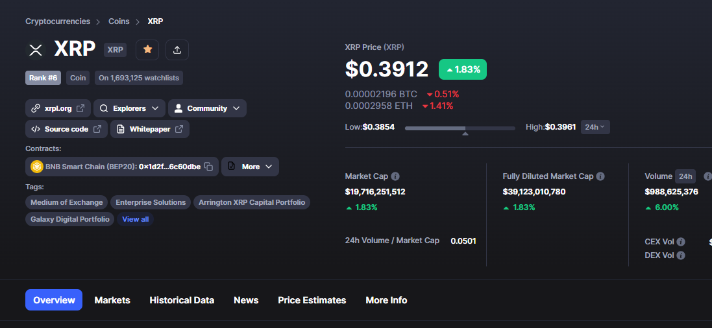Image resolution: width=712 pixels, height=328 pixels.
Task: Click the Low $0.3854 value
Action: [x=378, y=127]
